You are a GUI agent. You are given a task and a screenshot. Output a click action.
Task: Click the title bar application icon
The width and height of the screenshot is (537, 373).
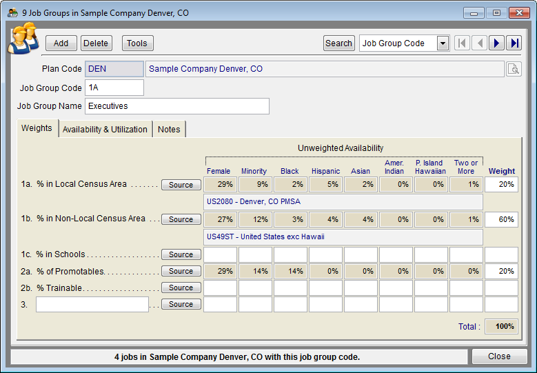pyautogui.click(x=12, y=13)
